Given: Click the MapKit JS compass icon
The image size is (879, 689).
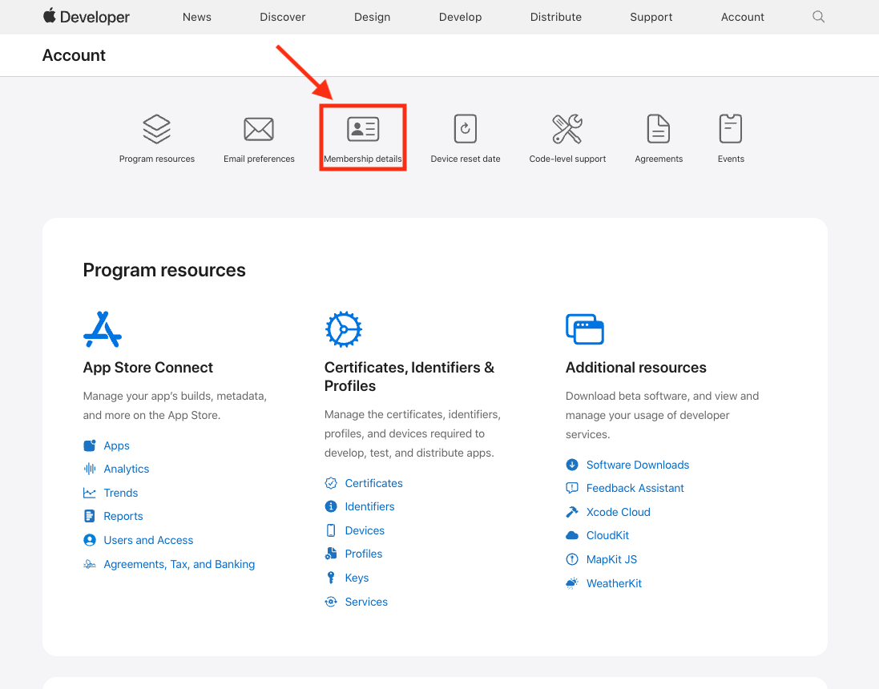Looking at the screenshot, I should [x=572, y=559].
